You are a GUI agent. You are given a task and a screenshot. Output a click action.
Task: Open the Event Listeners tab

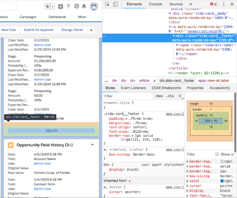133,88
